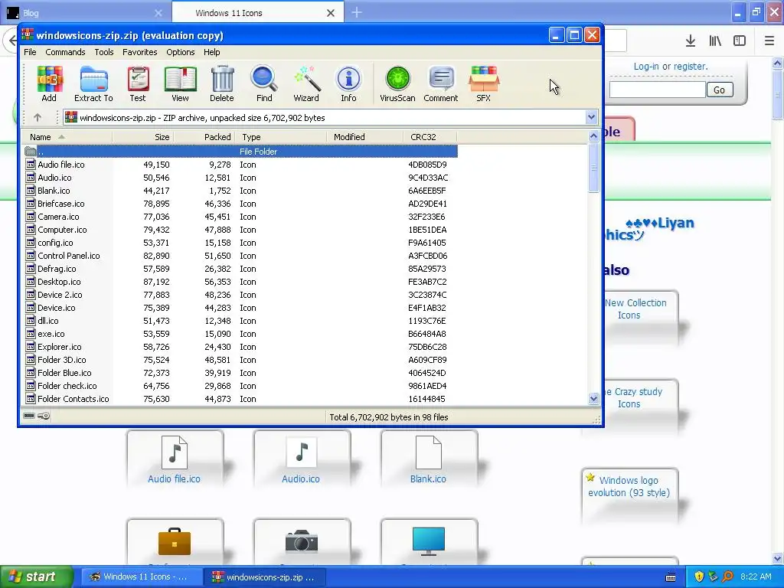Screen dimensions: 784x588
Task: Go up one level arrow in WinRAR
Action: point(38,117)
